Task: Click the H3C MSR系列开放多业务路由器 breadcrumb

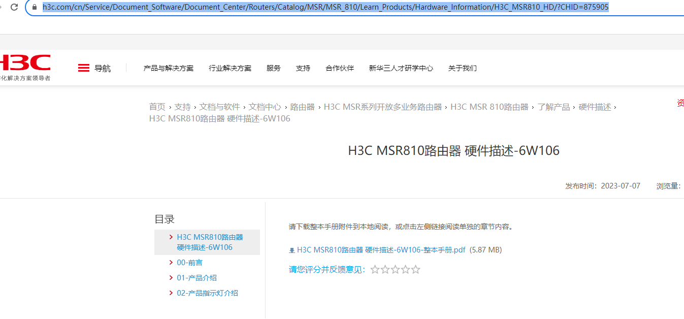Action: click(383, 107)
